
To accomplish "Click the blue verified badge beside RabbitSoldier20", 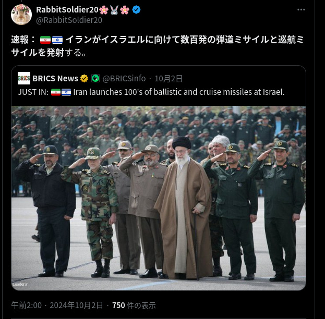I will tap(136, 9).
